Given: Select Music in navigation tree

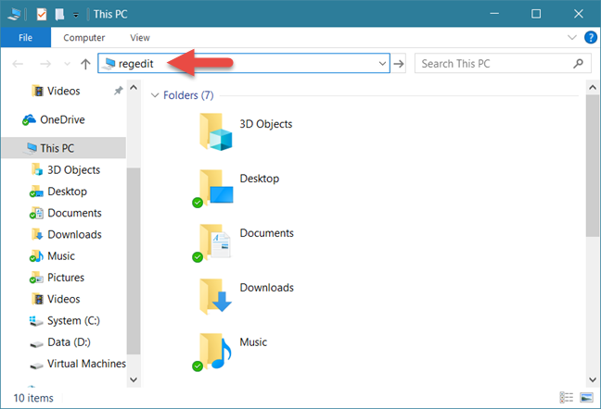Looking at the screenshot, I should tap(53, 256).
